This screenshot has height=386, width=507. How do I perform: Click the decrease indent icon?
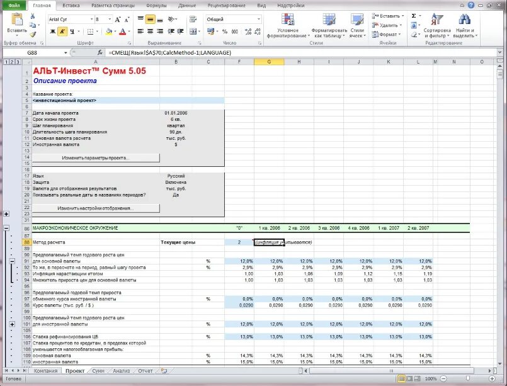point(171,31)
